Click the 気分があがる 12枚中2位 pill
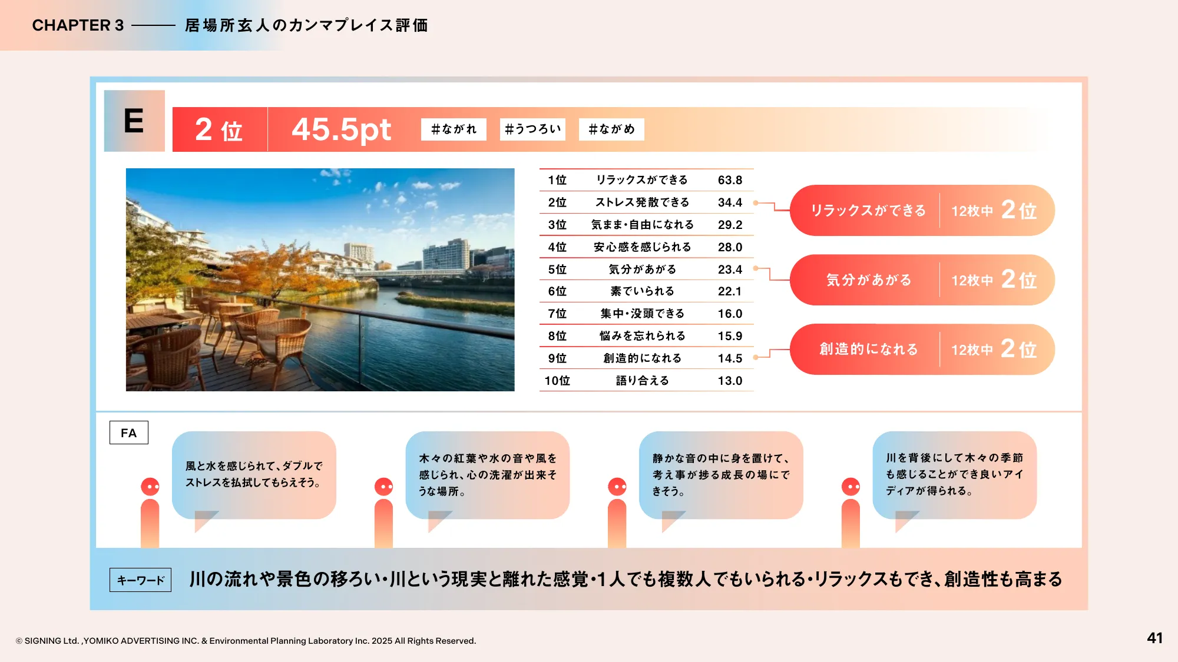 click(x=922, y=280)
